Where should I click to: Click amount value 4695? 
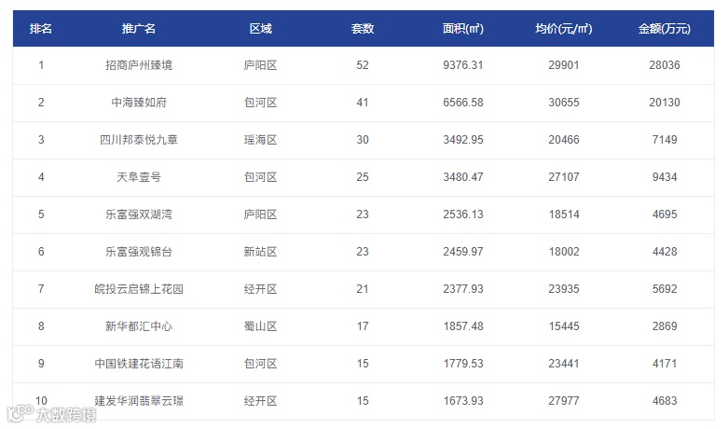coord(665,214)
